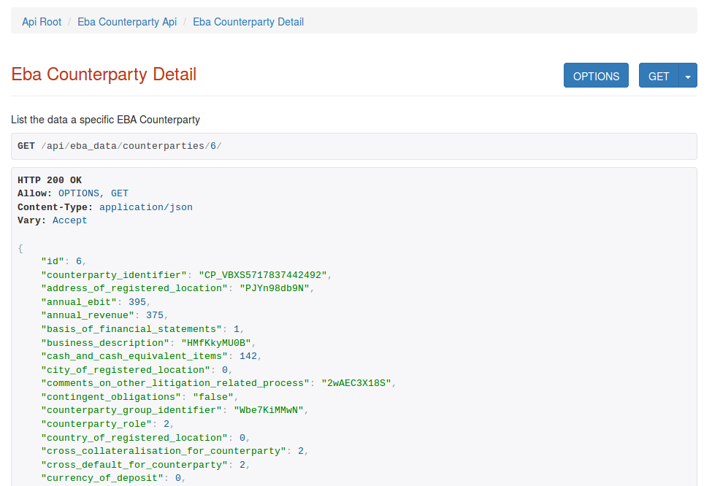Click the description text about EBA Counterparty
The height and width of the screenshot is (486, 712).
click(105, 119)
